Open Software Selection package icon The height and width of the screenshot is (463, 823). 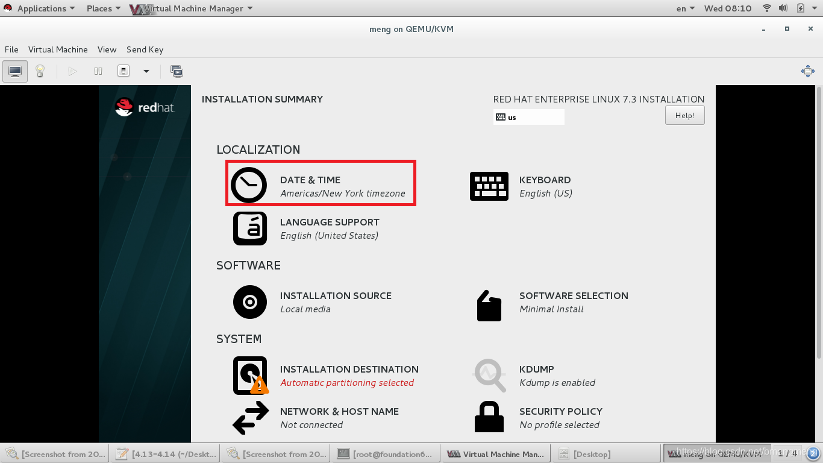click(489, 306)
